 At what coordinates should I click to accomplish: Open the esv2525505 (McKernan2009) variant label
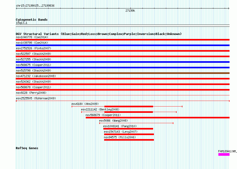[x=36, y=98]
